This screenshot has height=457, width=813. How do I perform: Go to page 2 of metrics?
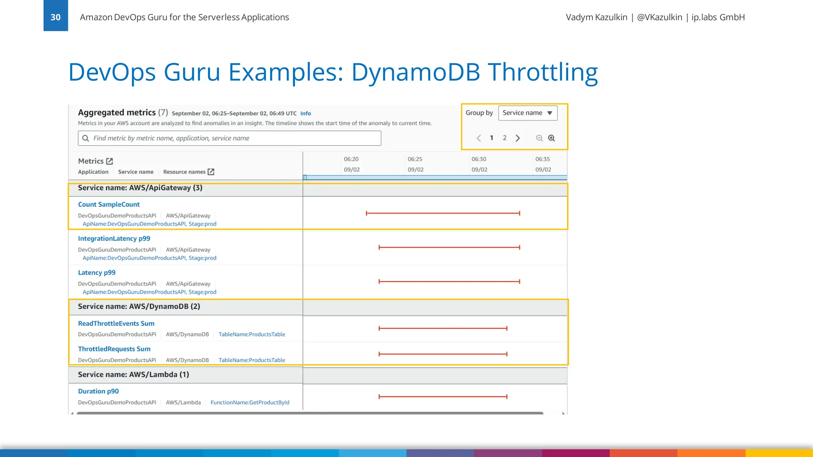click(x=505, y=138)
